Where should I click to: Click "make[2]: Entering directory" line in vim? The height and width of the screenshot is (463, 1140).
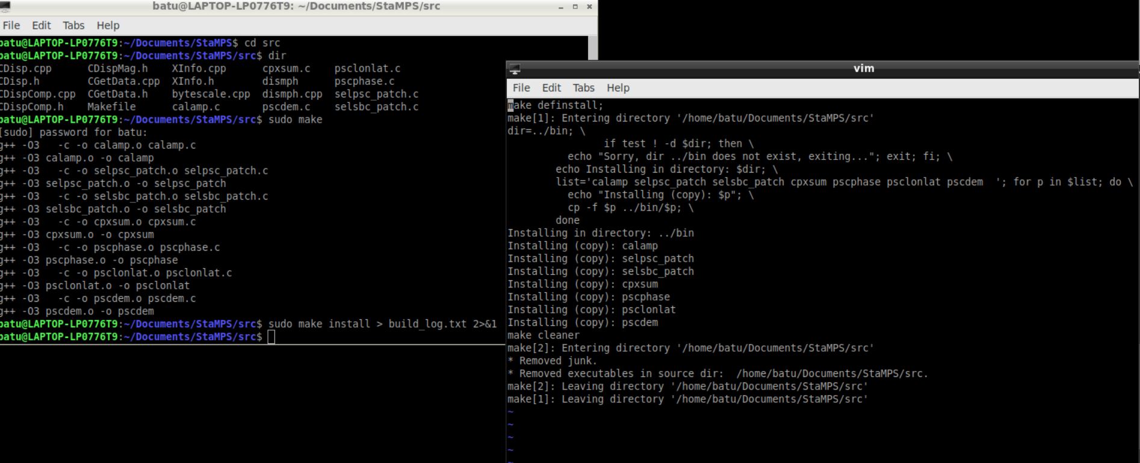pyautogui.click(x=691, y=348)
